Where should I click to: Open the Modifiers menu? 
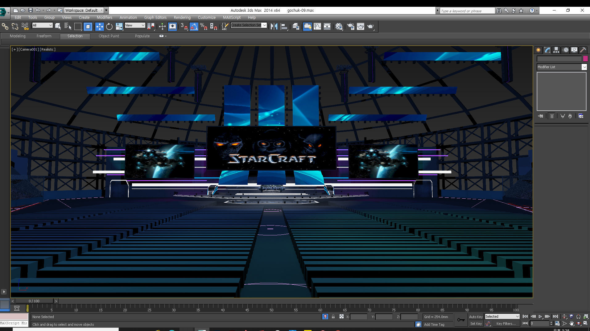pyautogui.click(x=105, y=18)
